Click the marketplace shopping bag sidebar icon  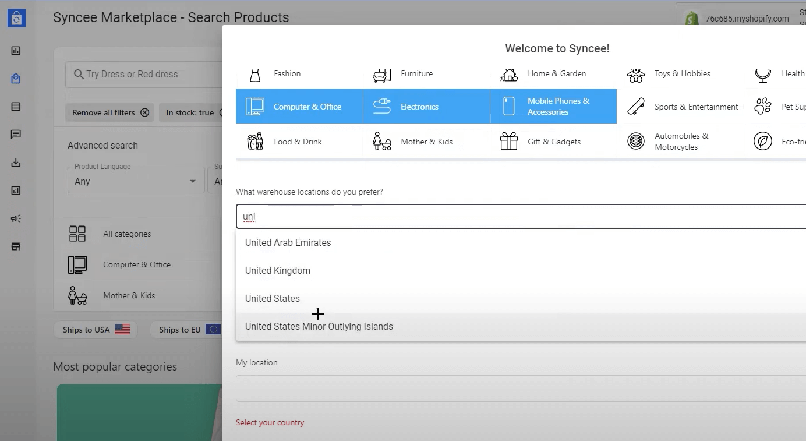tap(16, 79)
